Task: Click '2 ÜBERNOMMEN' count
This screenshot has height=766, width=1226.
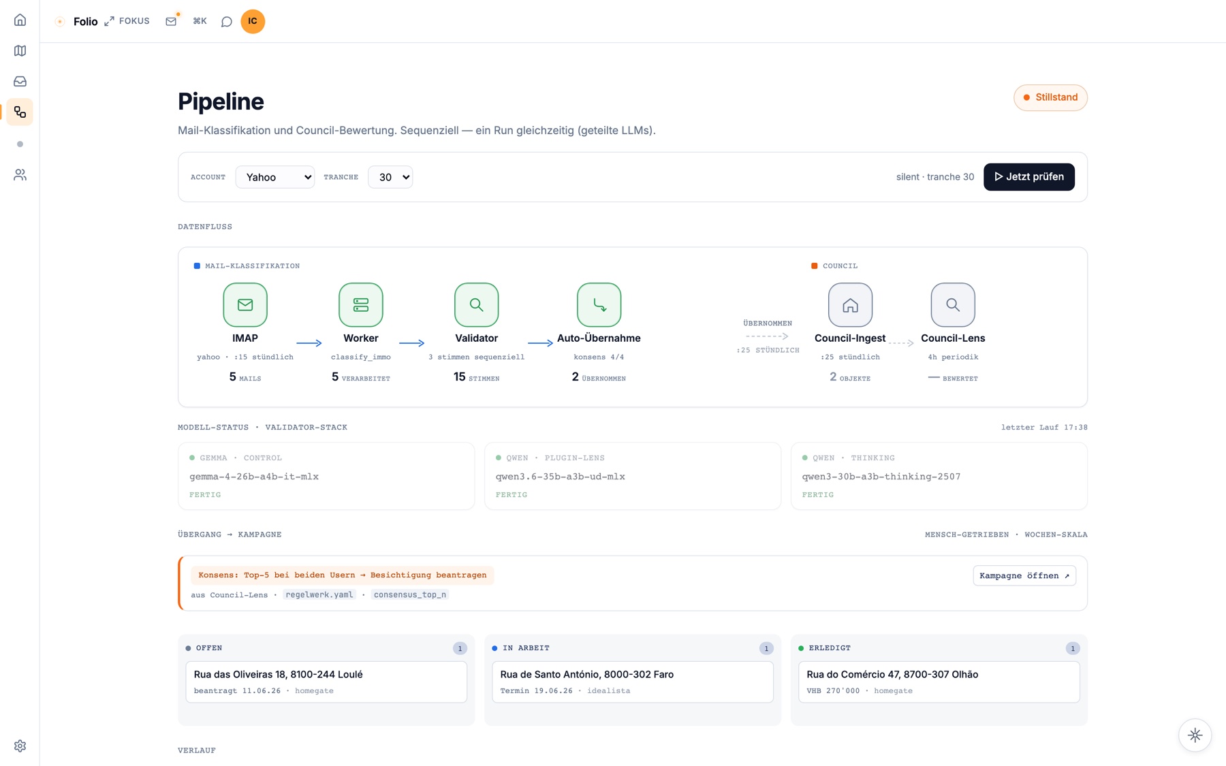Action: pos(599,377)
